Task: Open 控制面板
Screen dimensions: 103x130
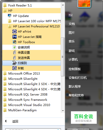Action: coord(75,69)
